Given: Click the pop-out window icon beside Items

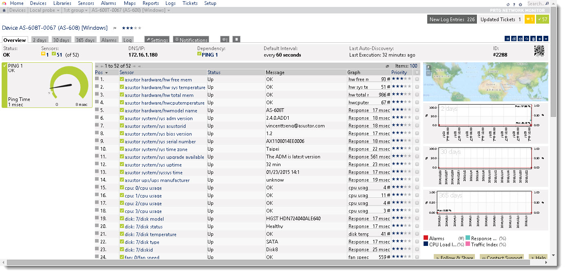Looking at the screenshot, I should pos(387,66).
